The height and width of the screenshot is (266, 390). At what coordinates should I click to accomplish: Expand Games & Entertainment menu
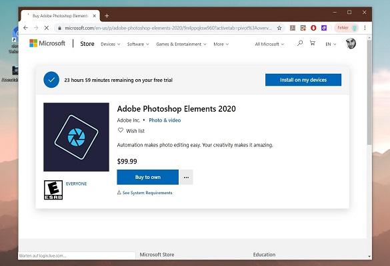coord(181,44)
